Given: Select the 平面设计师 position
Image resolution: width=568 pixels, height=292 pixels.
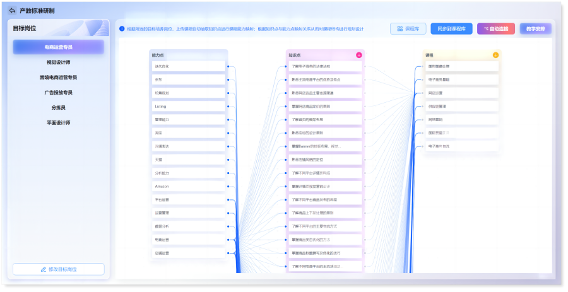Looking at the screenshot, I should point(58,123).
